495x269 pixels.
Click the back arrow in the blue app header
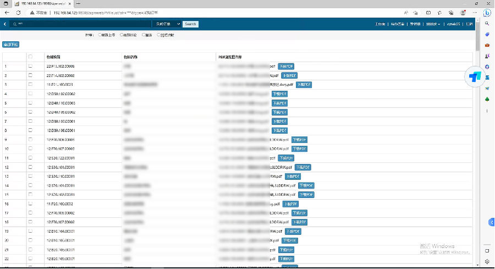(5, 24)
